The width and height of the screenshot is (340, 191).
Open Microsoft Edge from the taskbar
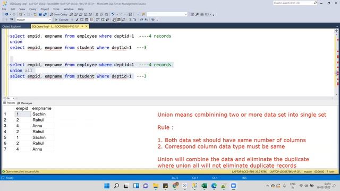tap(214, 186)
